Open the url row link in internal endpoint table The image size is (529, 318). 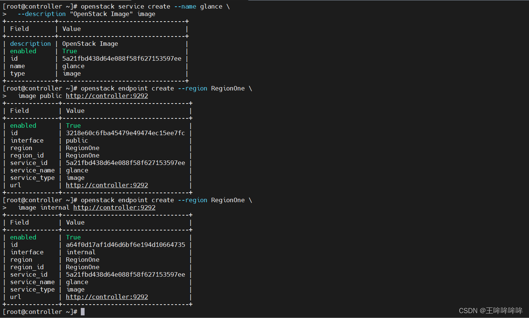point(107,297)
